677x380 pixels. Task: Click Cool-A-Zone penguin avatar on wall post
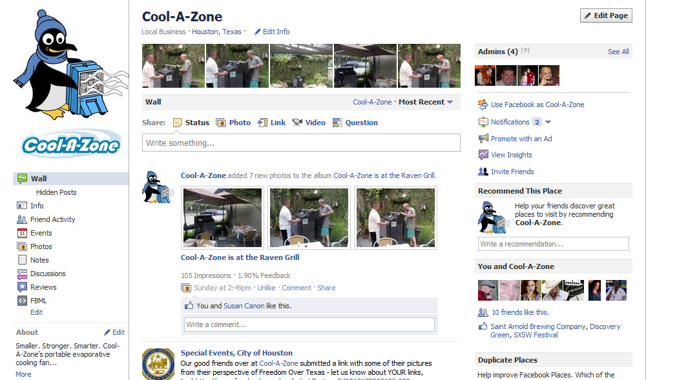coord(158,186)
